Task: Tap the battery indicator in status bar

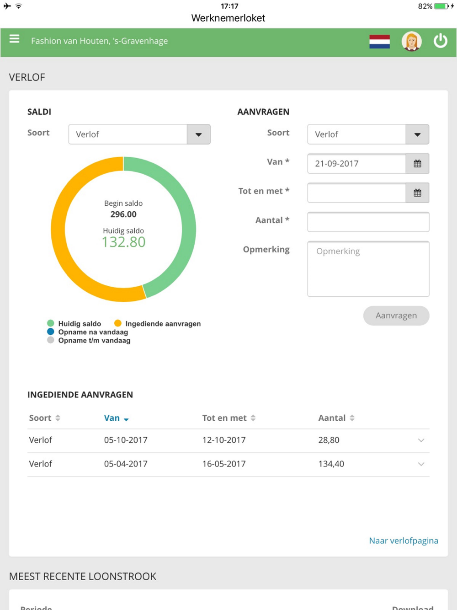Action: click(x=441, y=6)
